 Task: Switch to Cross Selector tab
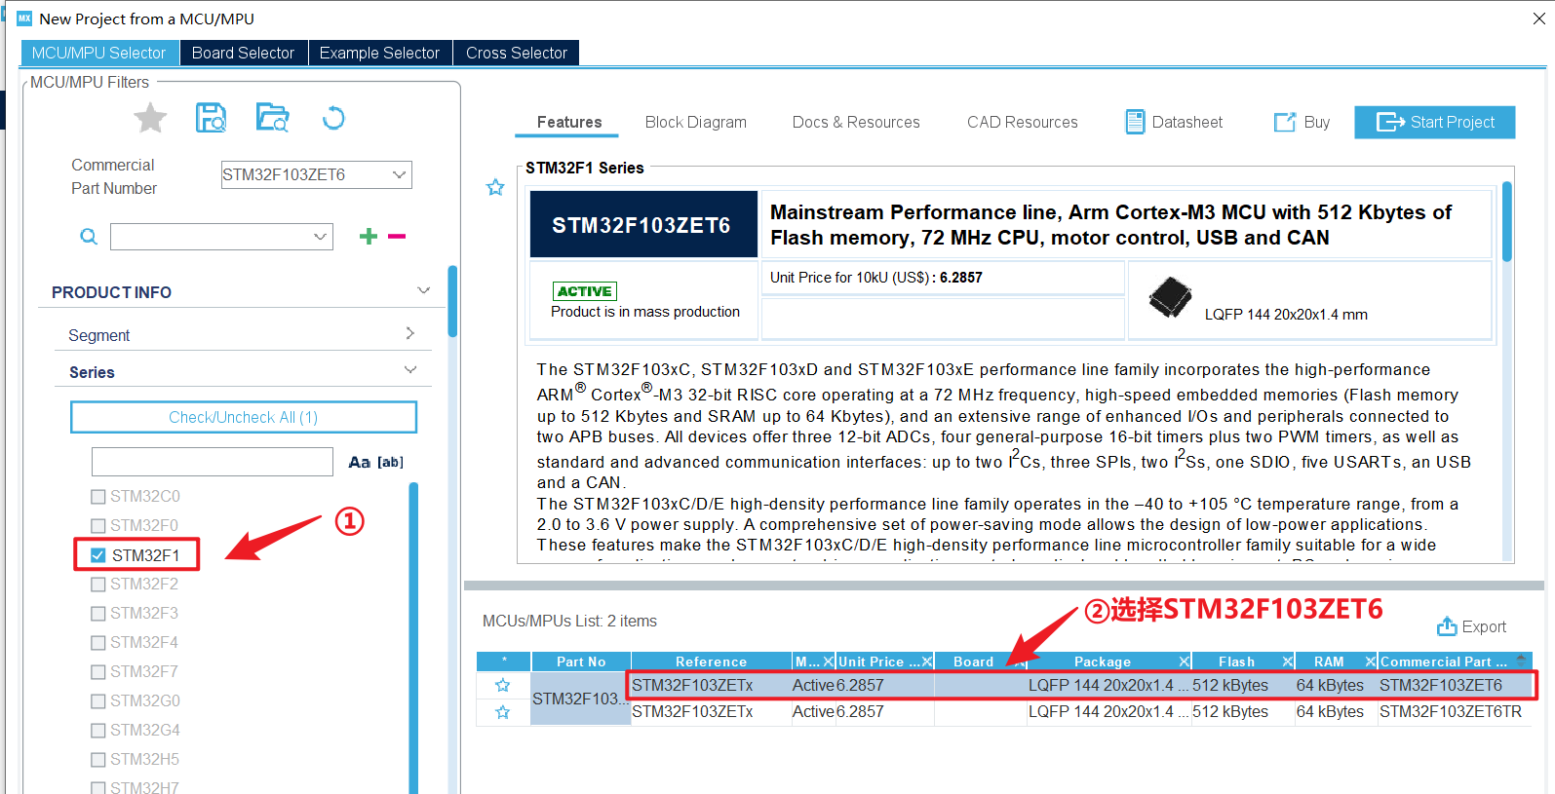516,53
